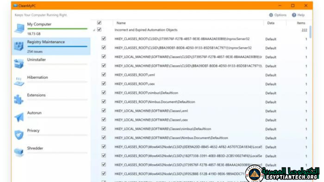Image resolution: width=324 pixels, height=182 pixels.
Task: Click the Extensions puzzle piece icon
Action: pyautogui.click(x=19, y=99)
